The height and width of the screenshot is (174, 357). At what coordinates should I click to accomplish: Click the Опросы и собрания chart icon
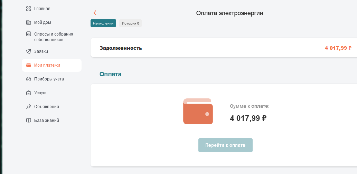(x=28, y=34)
